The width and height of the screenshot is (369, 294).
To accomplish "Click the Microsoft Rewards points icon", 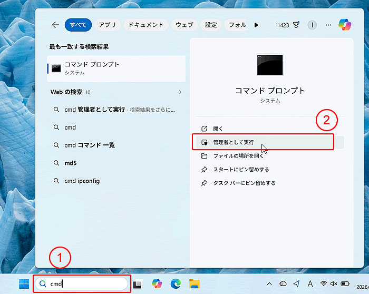I will [x=296, y=25].
